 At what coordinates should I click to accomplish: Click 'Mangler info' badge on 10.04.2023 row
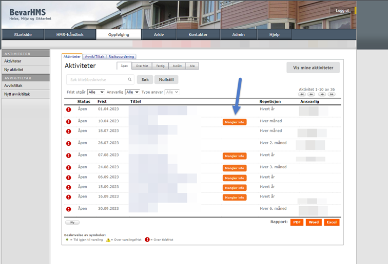pyautogui.click(x=234, y=122)
